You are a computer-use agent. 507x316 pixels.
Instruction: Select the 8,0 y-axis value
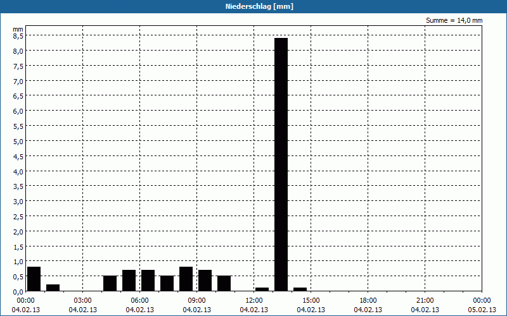18,51
